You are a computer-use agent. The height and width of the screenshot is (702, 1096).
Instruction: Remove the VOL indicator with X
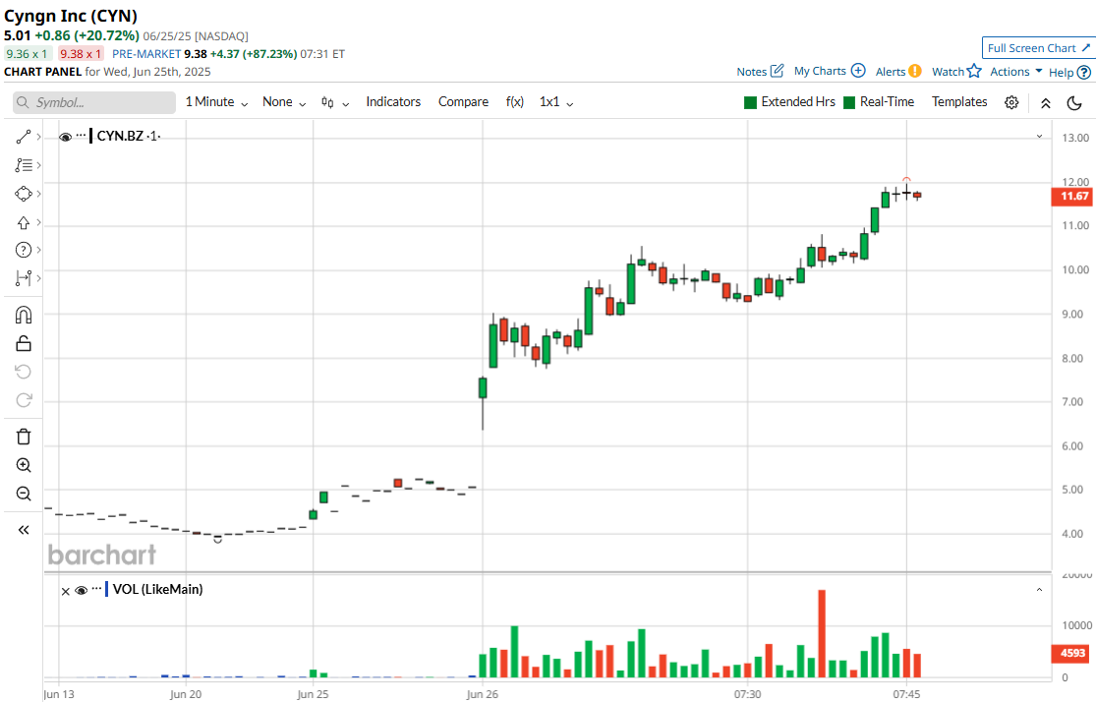[65, 591]
